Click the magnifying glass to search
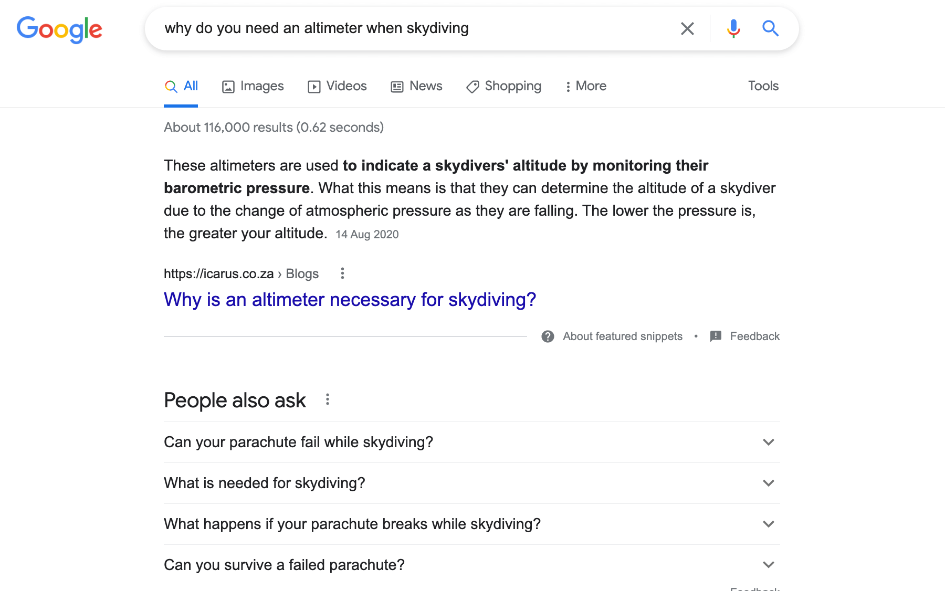 click(x=770, y=29)
